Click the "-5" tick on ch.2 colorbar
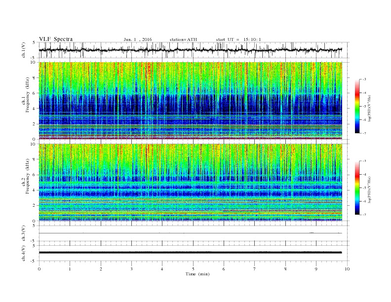 click(x=364, y=188)
